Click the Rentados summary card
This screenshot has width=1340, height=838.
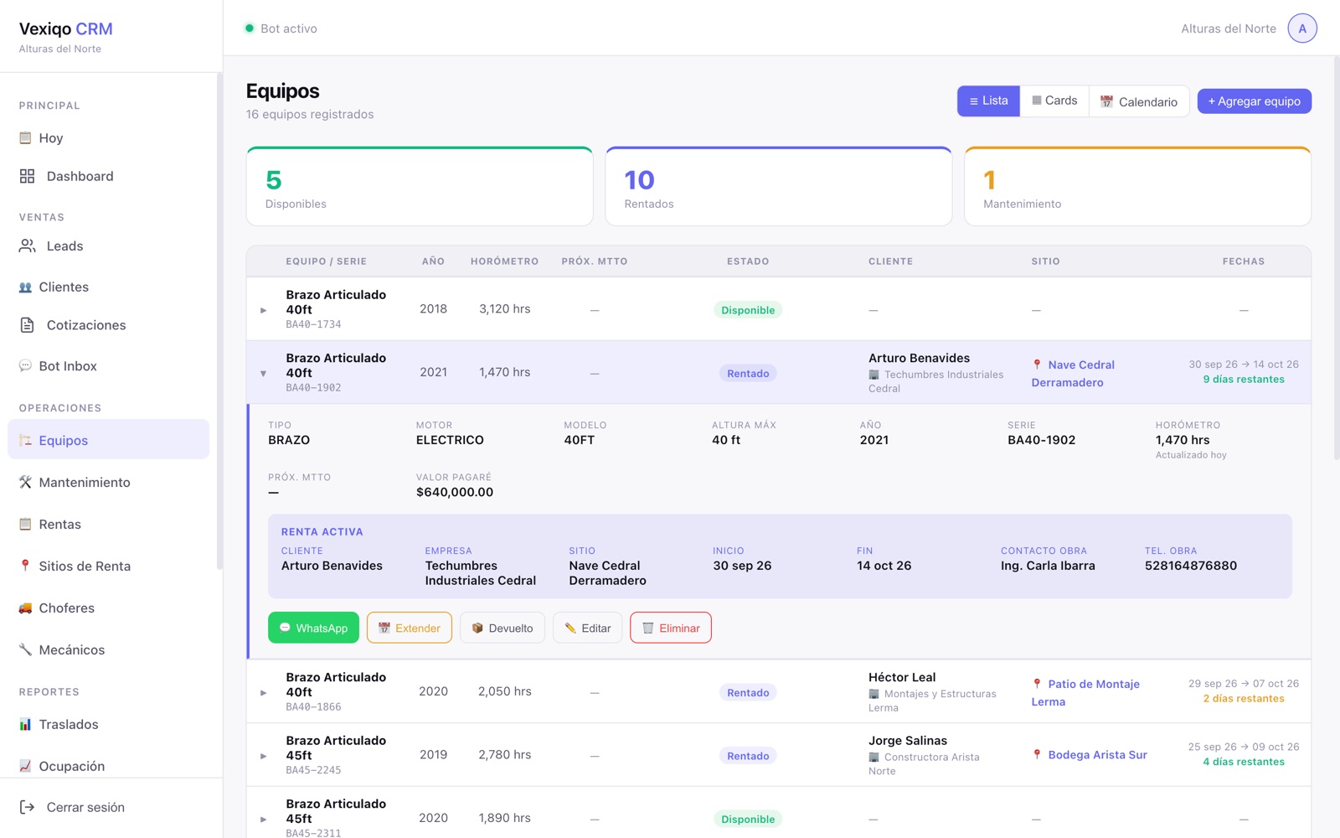tap(779, 187)
